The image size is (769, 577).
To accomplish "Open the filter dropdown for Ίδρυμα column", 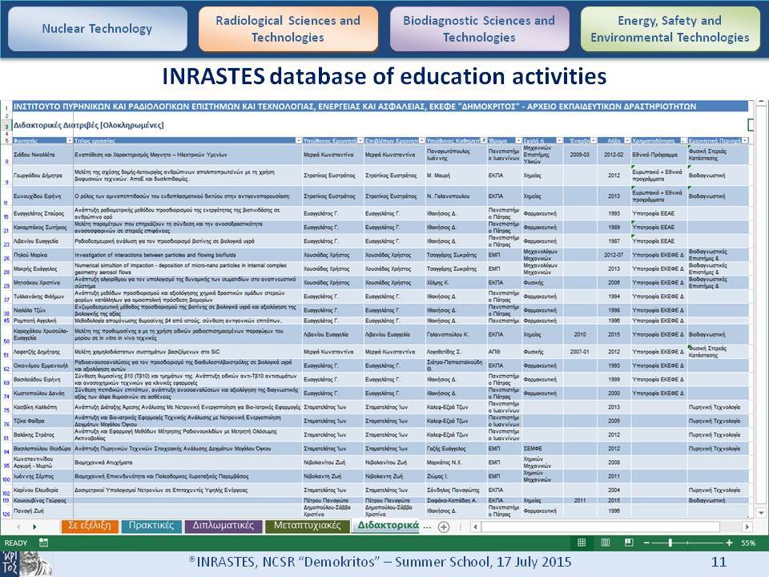I will [518, 141].
